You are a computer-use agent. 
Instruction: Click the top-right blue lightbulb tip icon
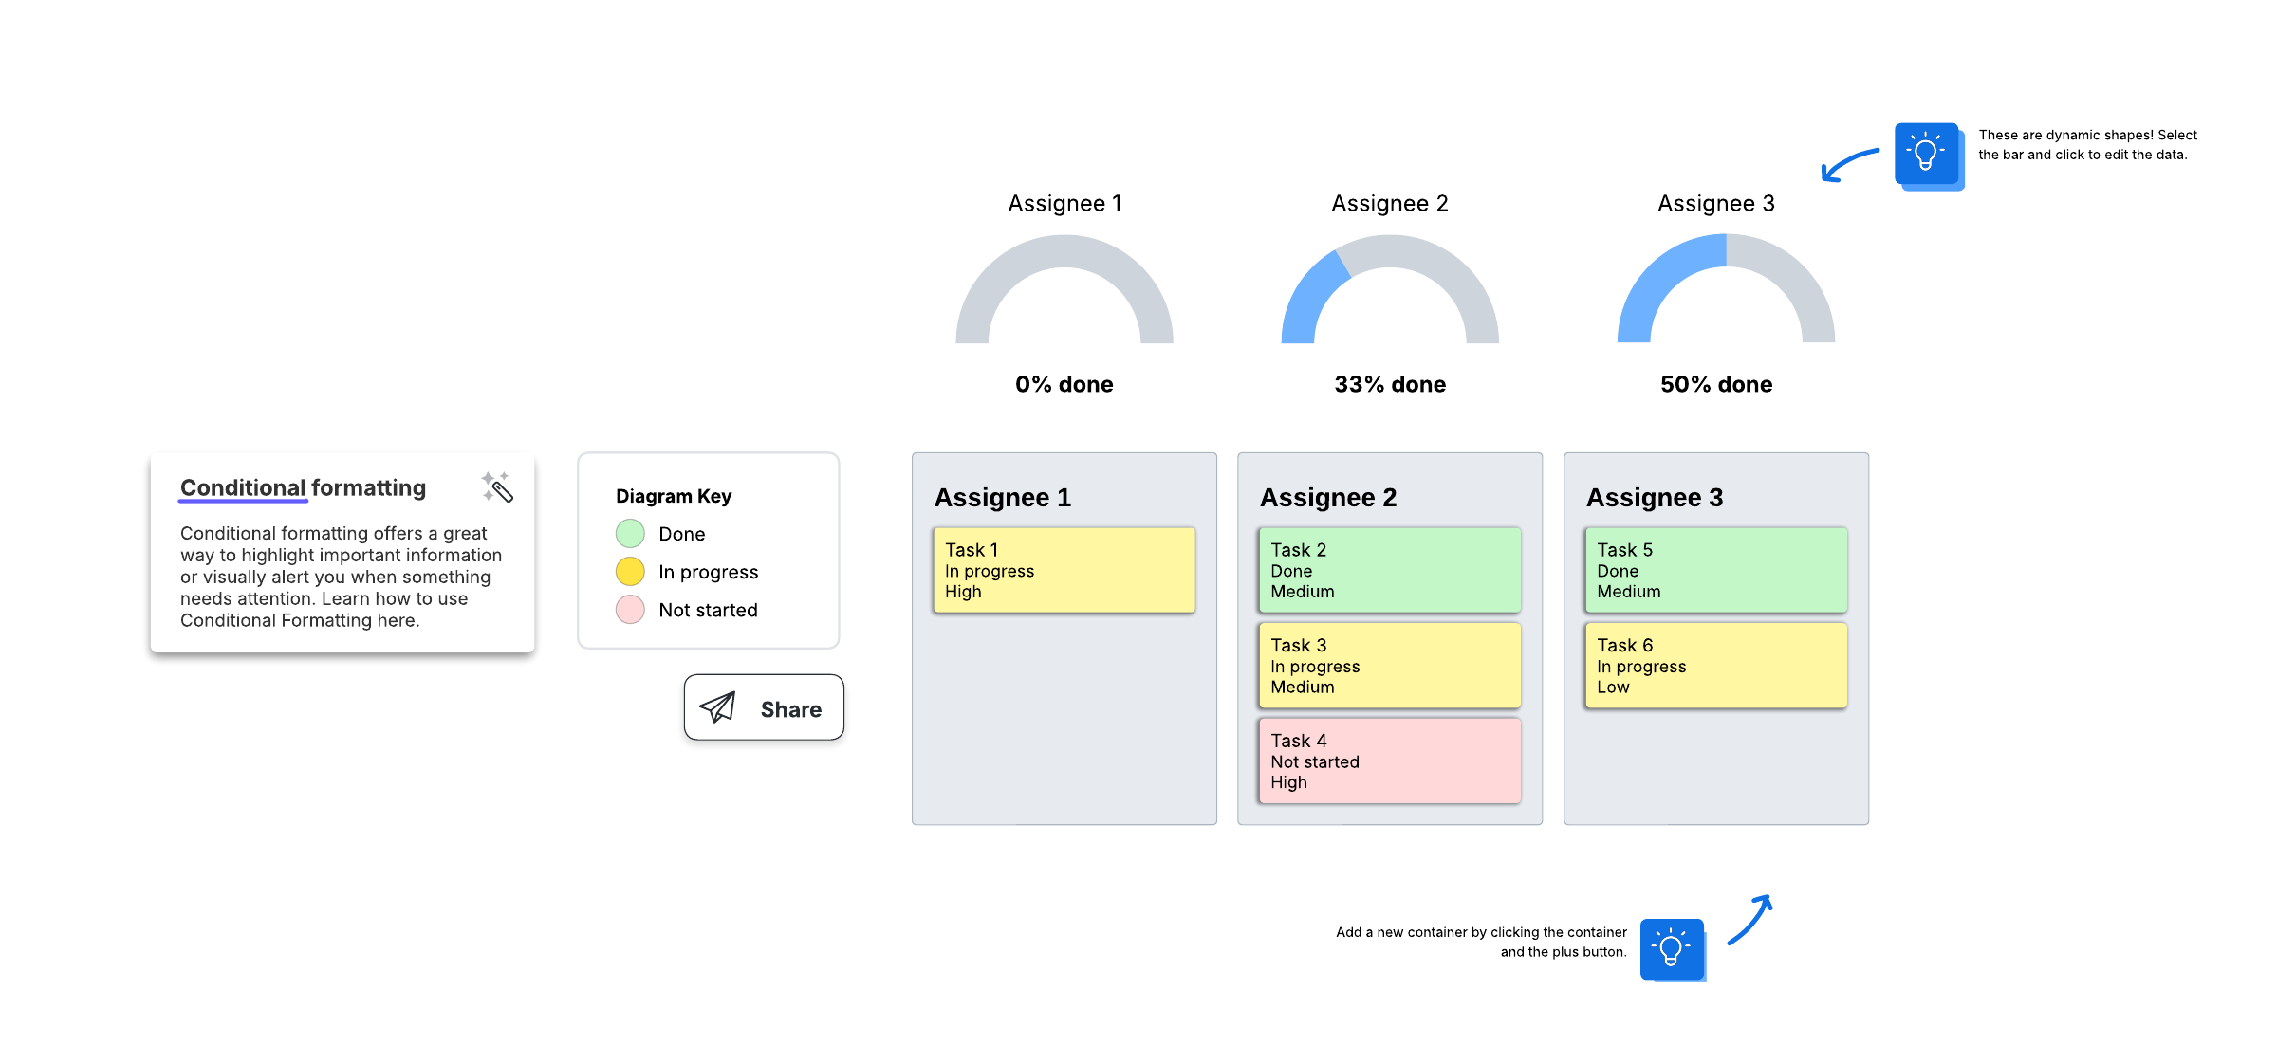pos(1927,154)
